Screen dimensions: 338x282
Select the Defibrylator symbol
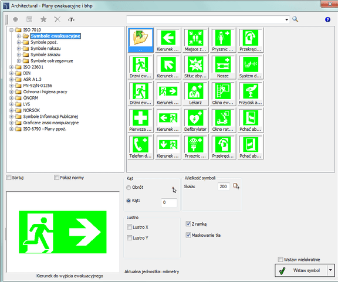click(195, 120)
